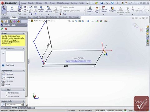Click the Zoom to Fit magnifier icon
Screen dimensions: 150x112
pyautogui.click(x=69, y=21)
